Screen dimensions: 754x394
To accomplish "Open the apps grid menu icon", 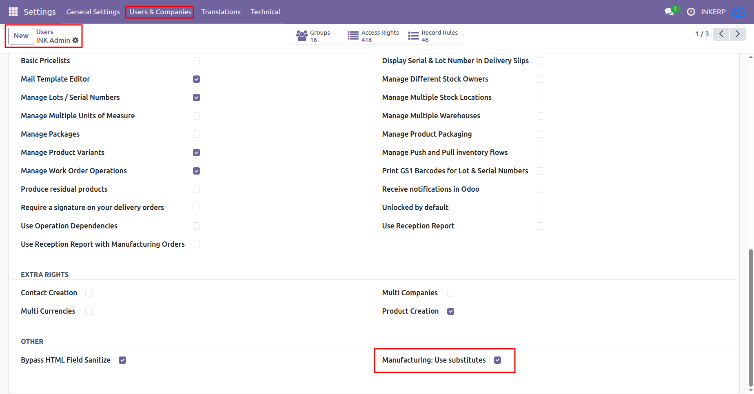I will 13,12.
